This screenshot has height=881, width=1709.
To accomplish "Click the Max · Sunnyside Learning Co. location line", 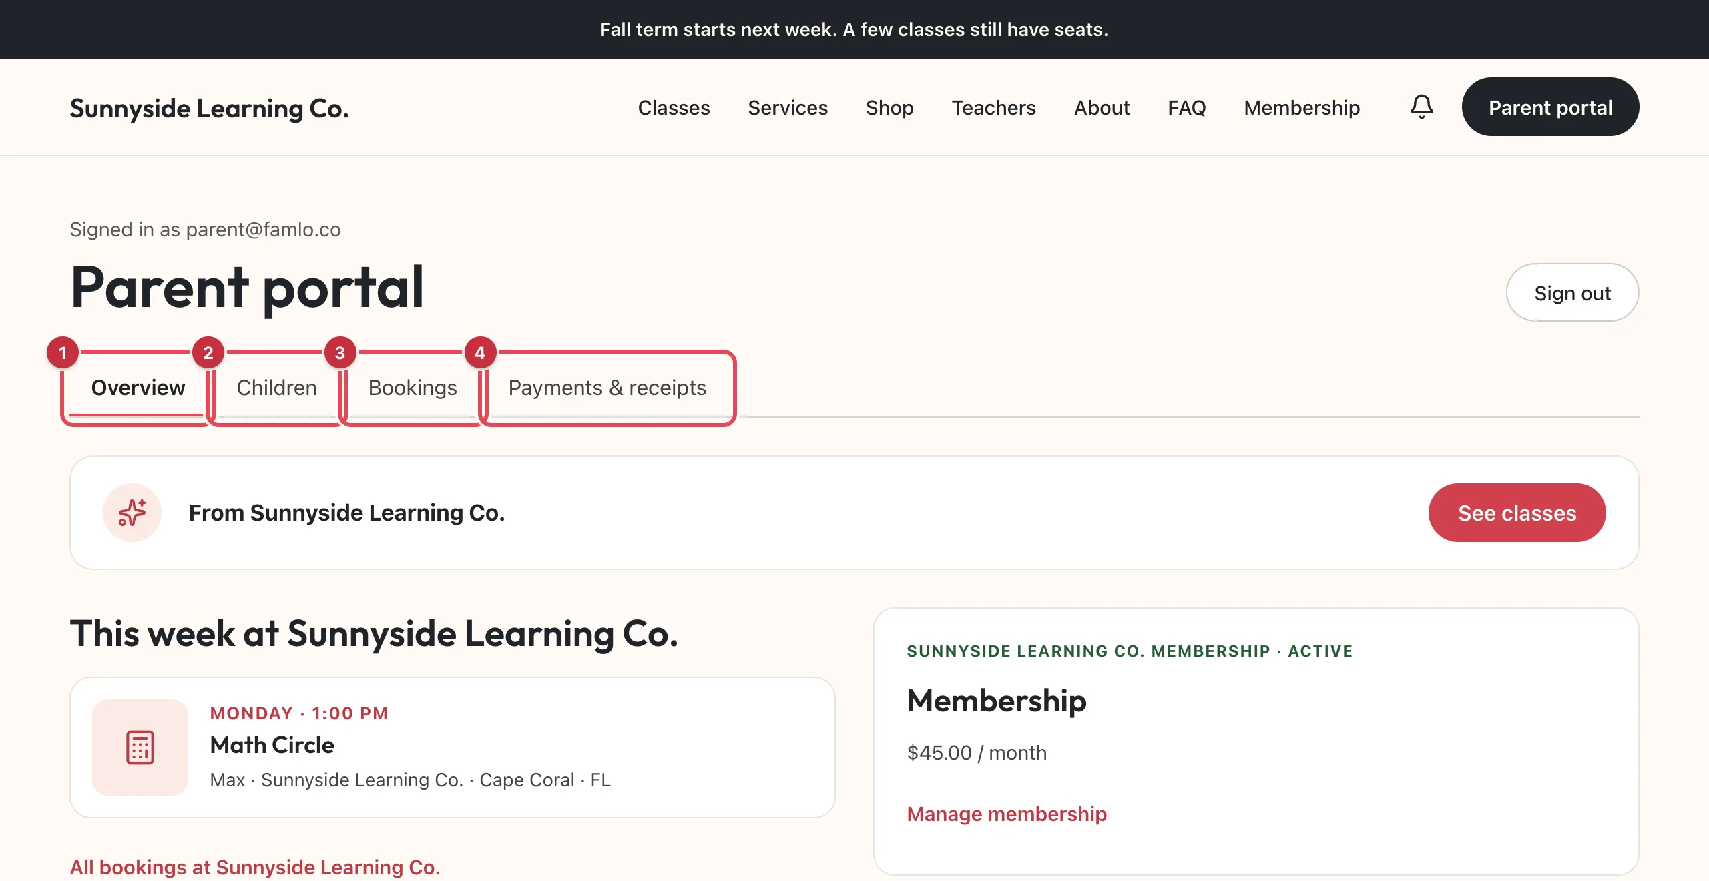I will pyautogui.click(x=410, y=780).
